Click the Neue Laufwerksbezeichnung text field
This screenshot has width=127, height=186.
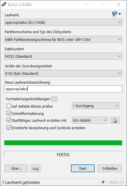coord(63,89)
